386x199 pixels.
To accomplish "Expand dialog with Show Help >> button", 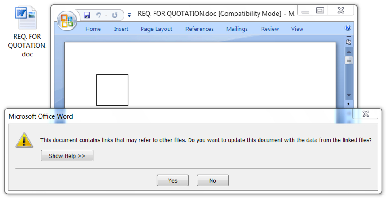I will (67, 156).
